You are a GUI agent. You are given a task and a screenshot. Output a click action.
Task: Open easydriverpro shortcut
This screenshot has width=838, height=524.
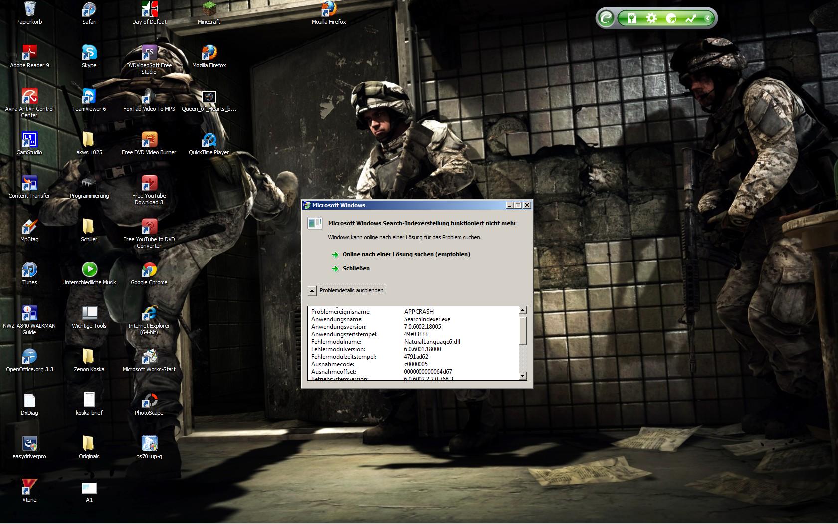[x=29, y=444]
